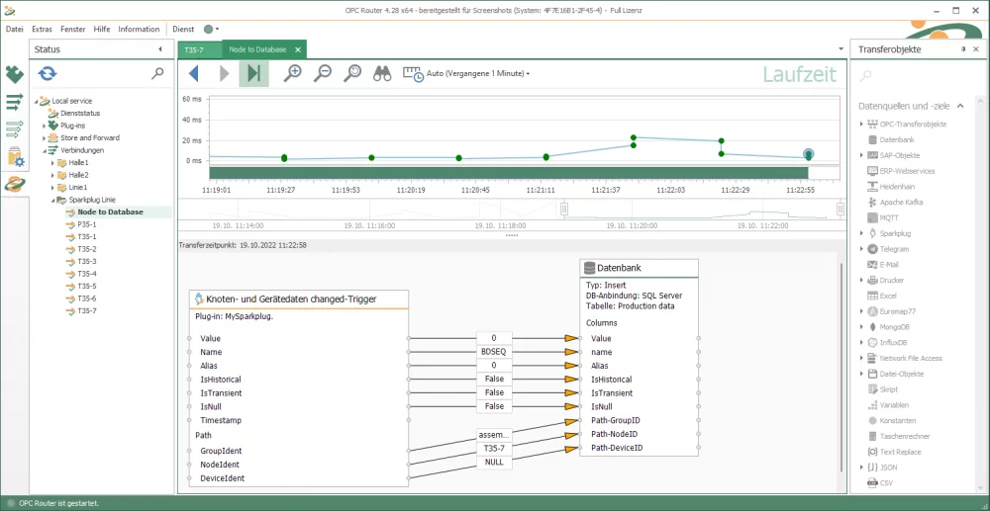Open the Information menu
Image resolution: width=990 pixels, height=511 pixels.
[139, 29]
